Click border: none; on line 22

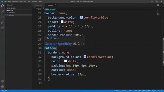coord(56,13)
